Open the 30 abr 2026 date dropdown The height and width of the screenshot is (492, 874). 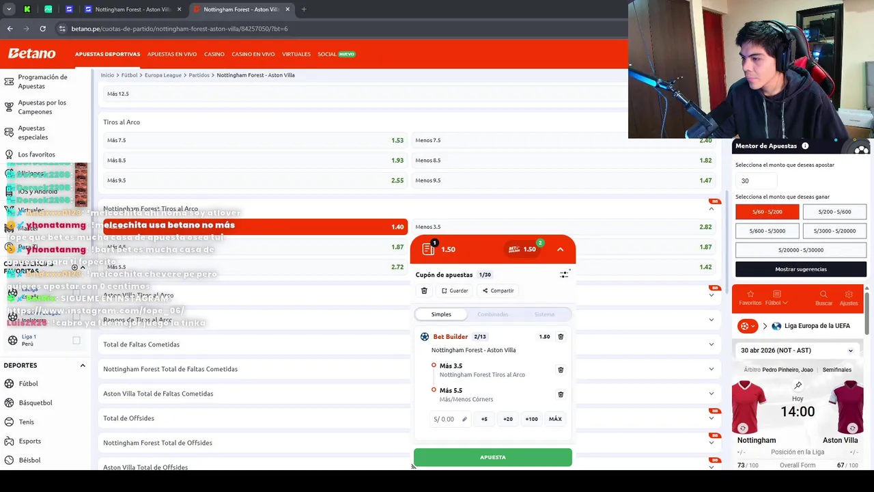pyautogui.click(x=798, y=351)
